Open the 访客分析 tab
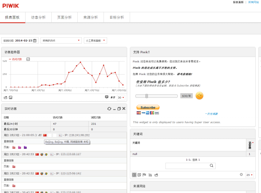The image size is (261, 193). 39,17
